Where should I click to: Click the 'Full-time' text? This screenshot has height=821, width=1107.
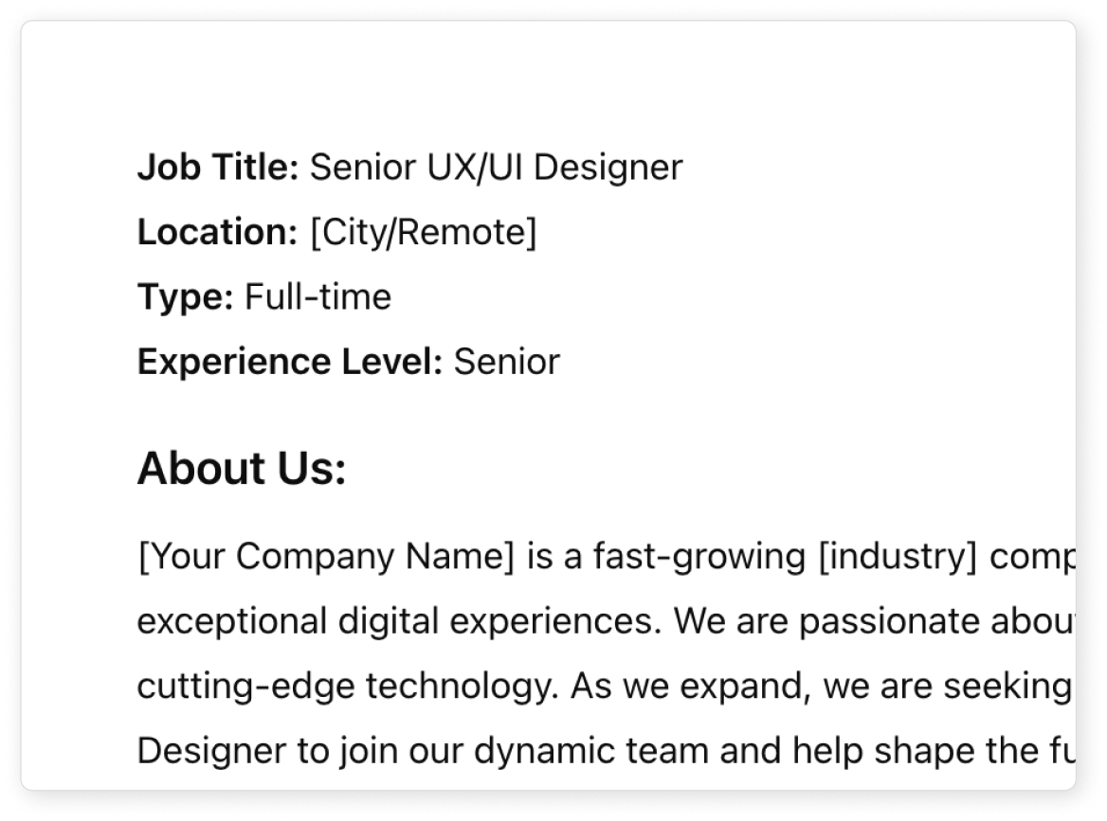tap(318, 297)
